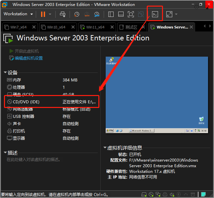Select the 处理器 device row

[x=52, y=87]
